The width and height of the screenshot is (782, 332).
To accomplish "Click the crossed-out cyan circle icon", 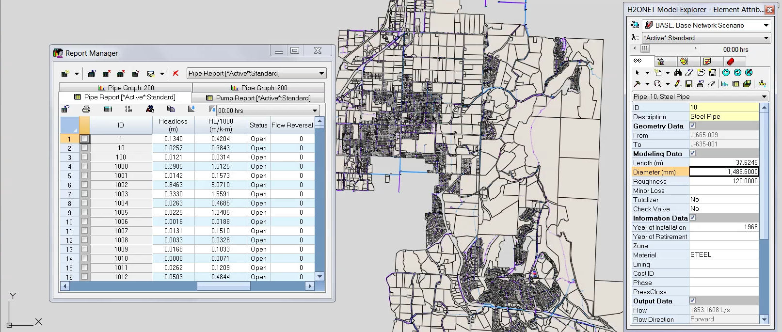I will point(749,73).
